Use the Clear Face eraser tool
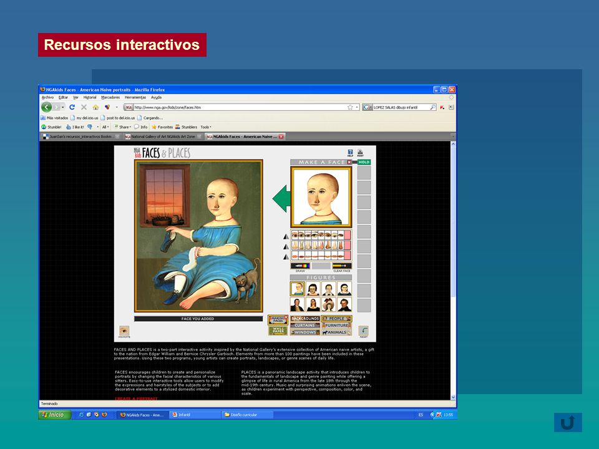Image resolution: width=599 pixels, height=449 pixels. click(341, 266)
